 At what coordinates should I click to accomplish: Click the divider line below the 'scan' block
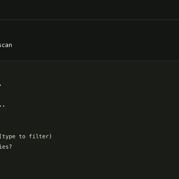pyautogui.click(x=89, y=60)
